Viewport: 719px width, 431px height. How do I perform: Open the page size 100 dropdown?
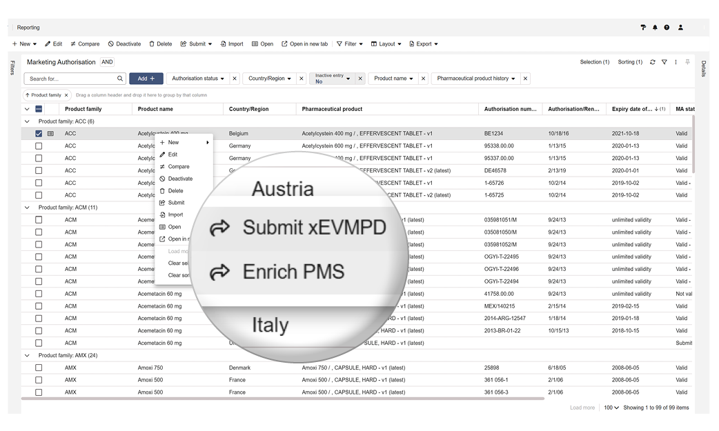pyautogui.click(x=611, y=408)
